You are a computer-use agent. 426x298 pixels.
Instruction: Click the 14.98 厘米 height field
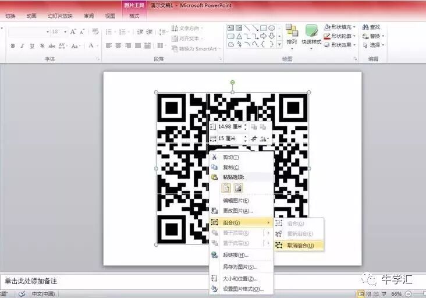tap(232, 126)
